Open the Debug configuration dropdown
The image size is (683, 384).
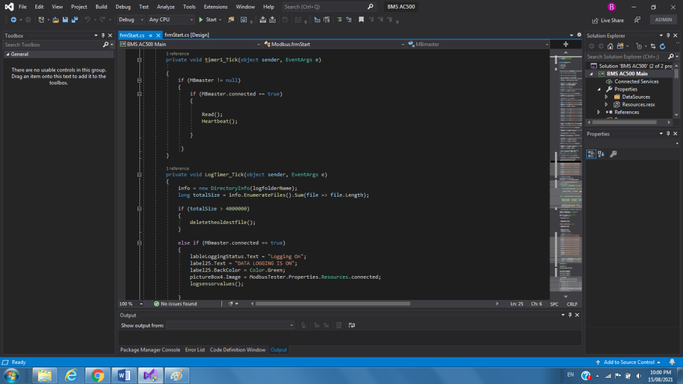coord(130,20)
